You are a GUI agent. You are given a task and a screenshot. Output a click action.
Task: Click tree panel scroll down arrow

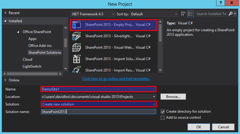[65, 69]
